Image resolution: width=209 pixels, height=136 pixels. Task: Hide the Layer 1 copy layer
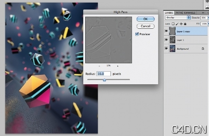(x=166, y=31)
